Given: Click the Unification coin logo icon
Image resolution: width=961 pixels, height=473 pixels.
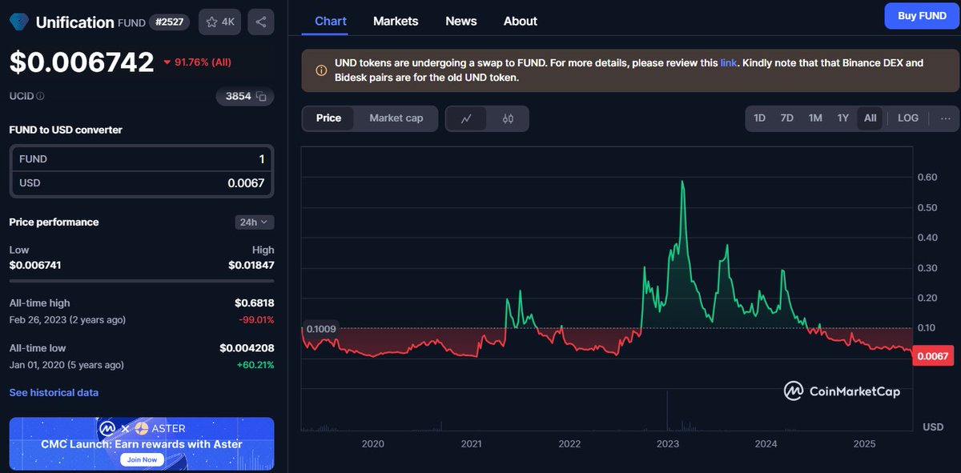Looking at the screenshot, I should 18,22.
